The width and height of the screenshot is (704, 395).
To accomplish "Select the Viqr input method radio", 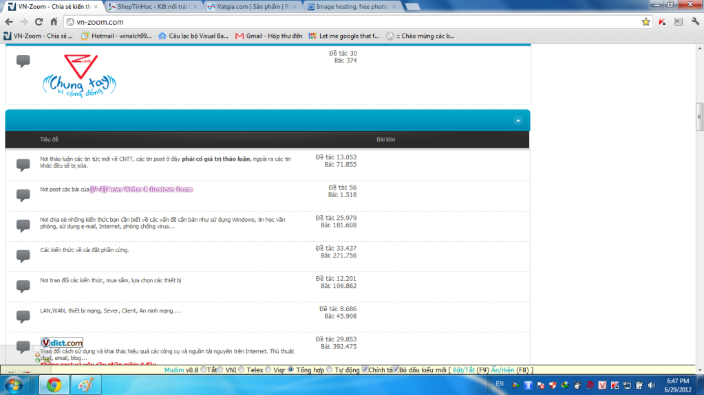I will pyautogui.click(x=268, y=370).
